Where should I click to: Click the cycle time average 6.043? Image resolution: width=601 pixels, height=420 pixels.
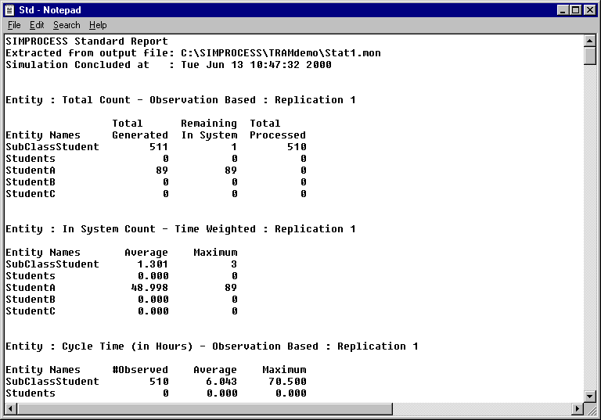(x=221, y=382)
